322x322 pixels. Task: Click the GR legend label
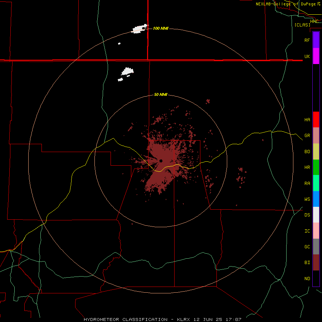[x=307, y=136]
